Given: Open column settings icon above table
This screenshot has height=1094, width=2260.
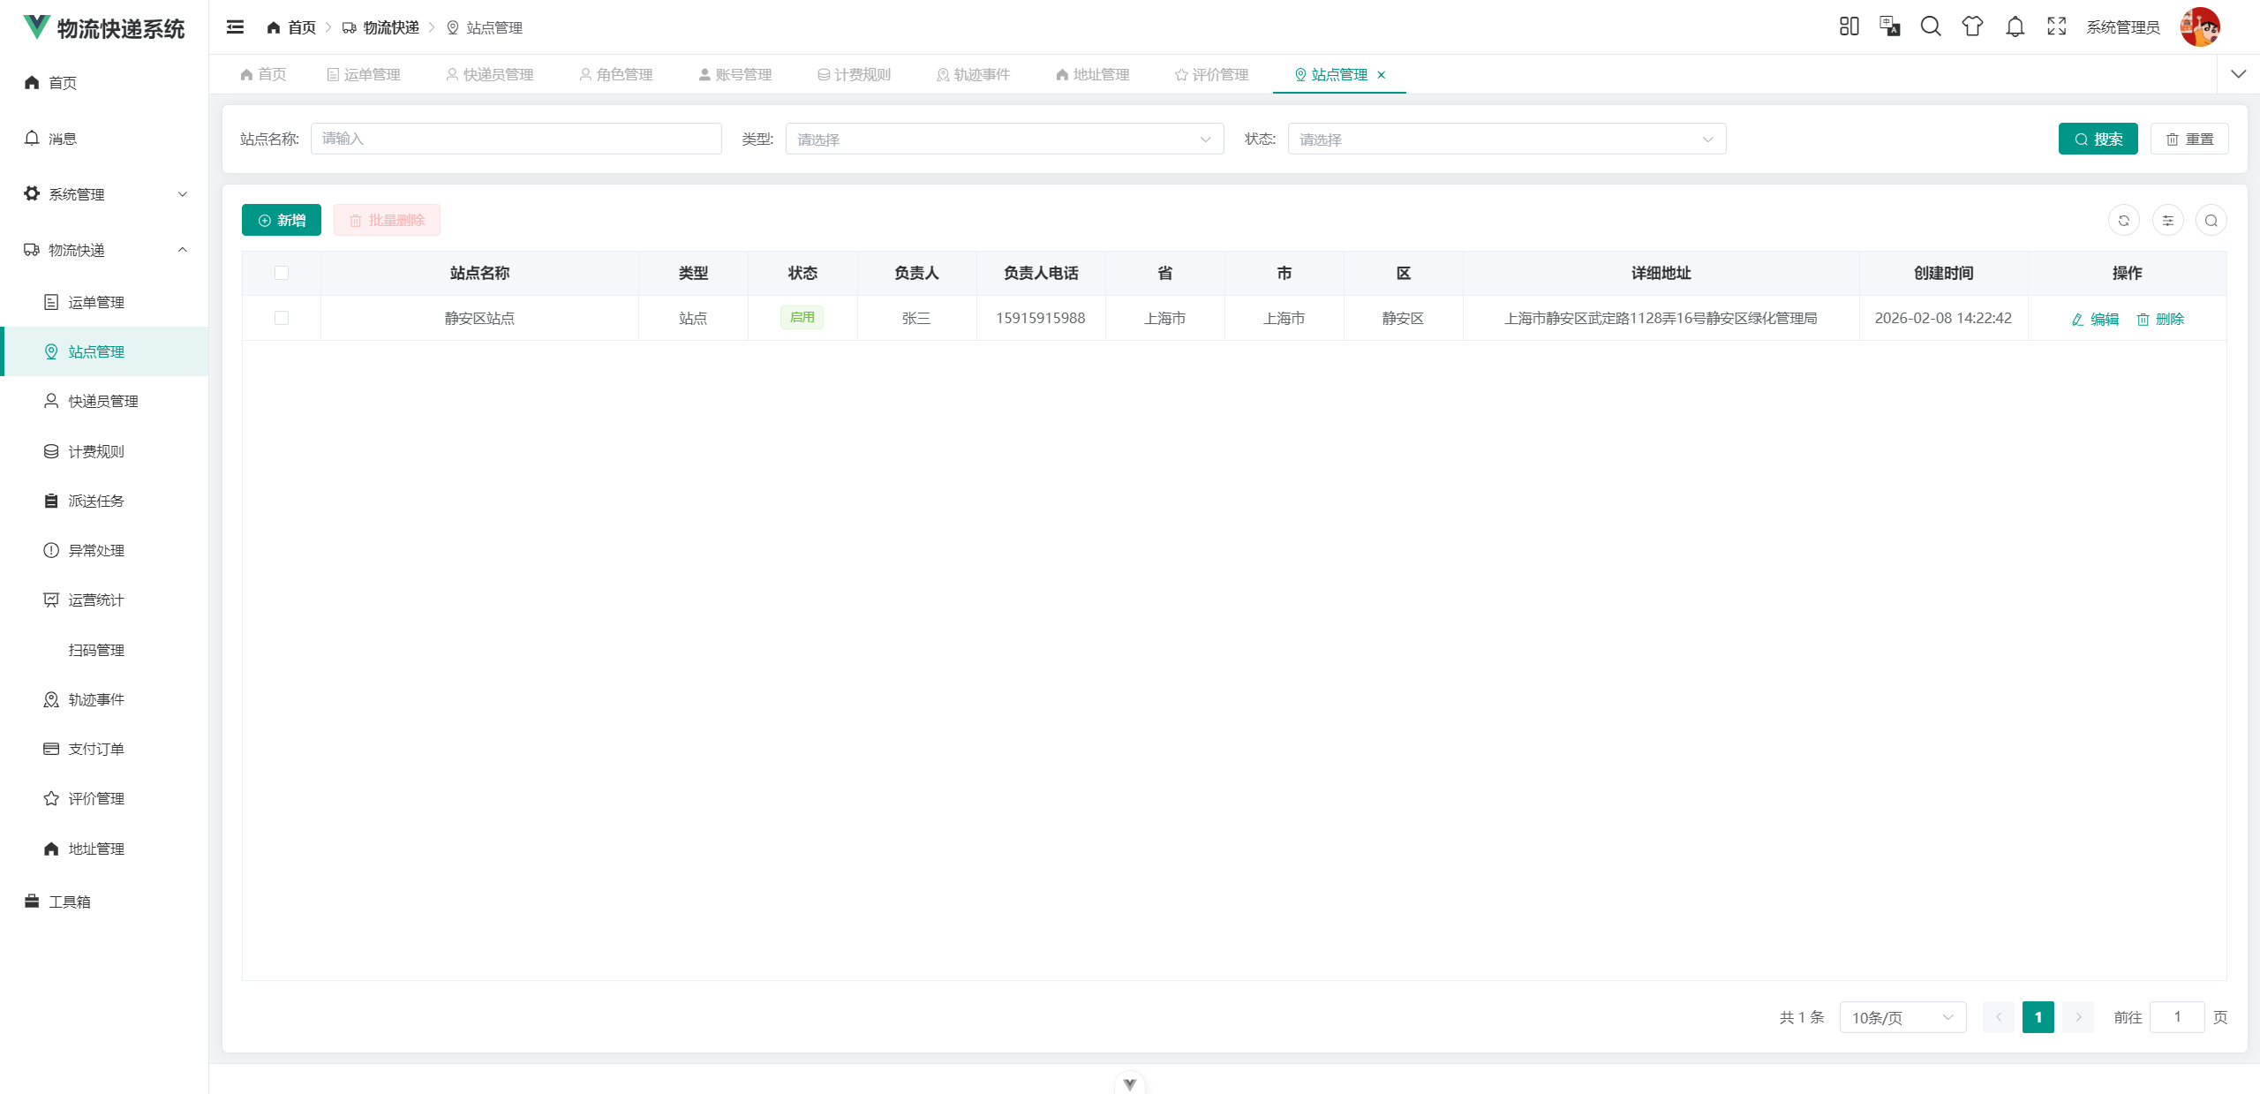Looking at the screenshot, I should click(x=2167, y=220).
